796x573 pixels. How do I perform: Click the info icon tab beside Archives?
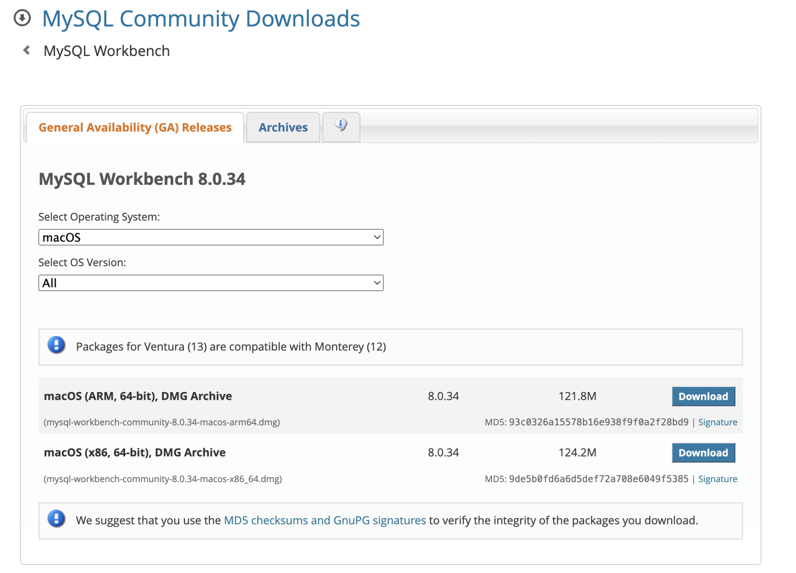click(340, 125)
